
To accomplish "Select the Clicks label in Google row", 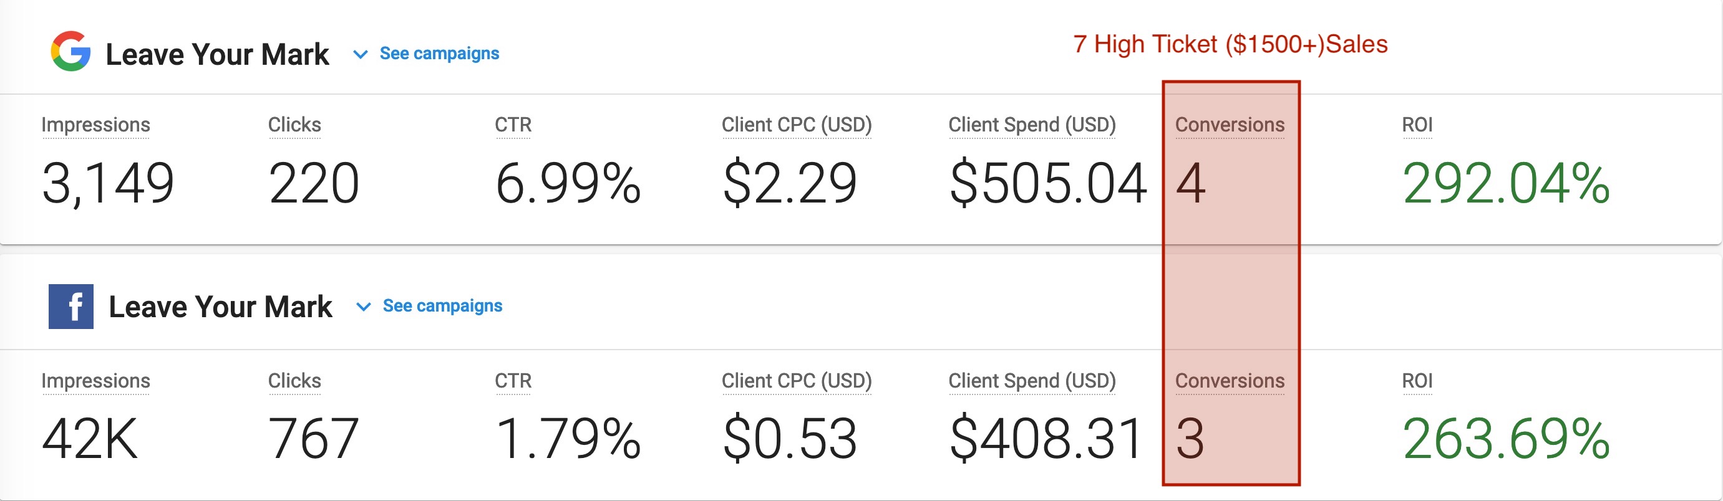I will (x=294, y=125).
